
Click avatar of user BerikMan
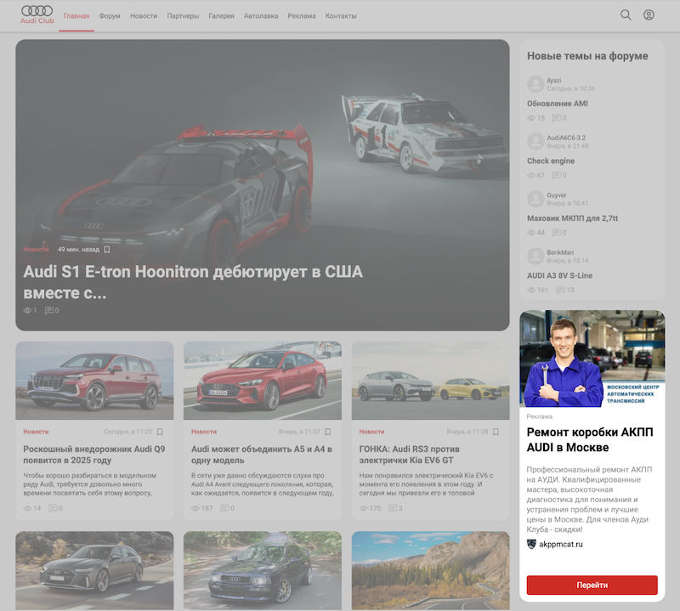535,256
